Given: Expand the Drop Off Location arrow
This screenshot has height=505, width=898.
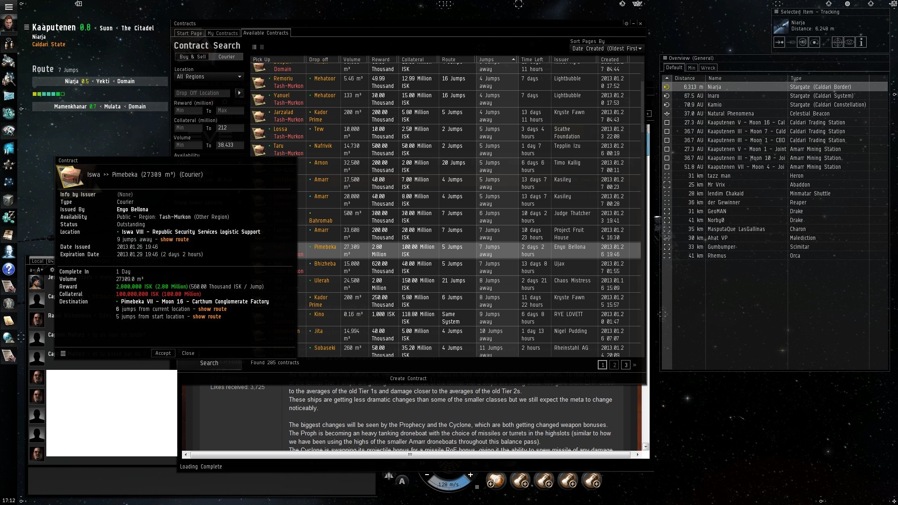Looking at the screenshot, I should pyautogui.click(x=239, y=93).
